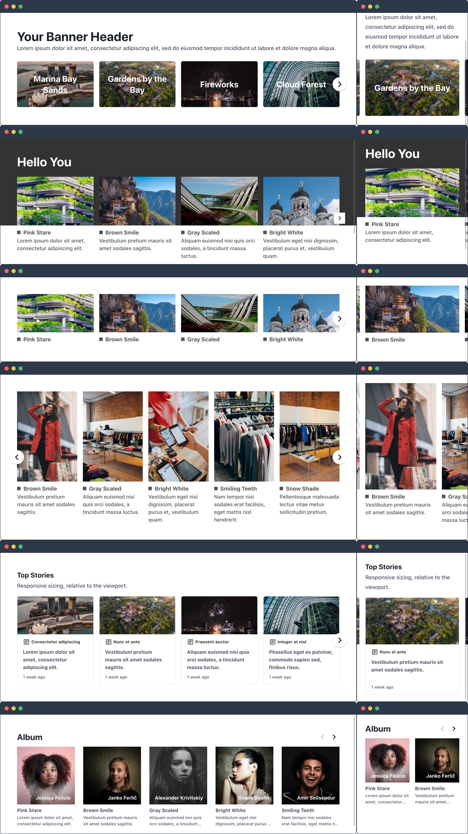Image resolution: width=468 pixels, height=834 pixels.
Task: Click Bright White title in wide titles-only carousel
Action: pyautogui.click(x=286, y=339)
